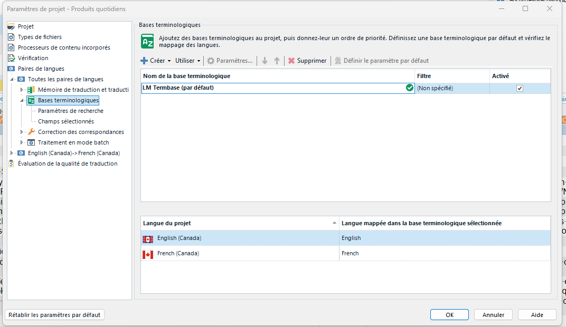Image resolution: width=566 pixels, height=327 pixels.
Task: Click the Vérification checklist icon
Action: click(x=11, y=57)
